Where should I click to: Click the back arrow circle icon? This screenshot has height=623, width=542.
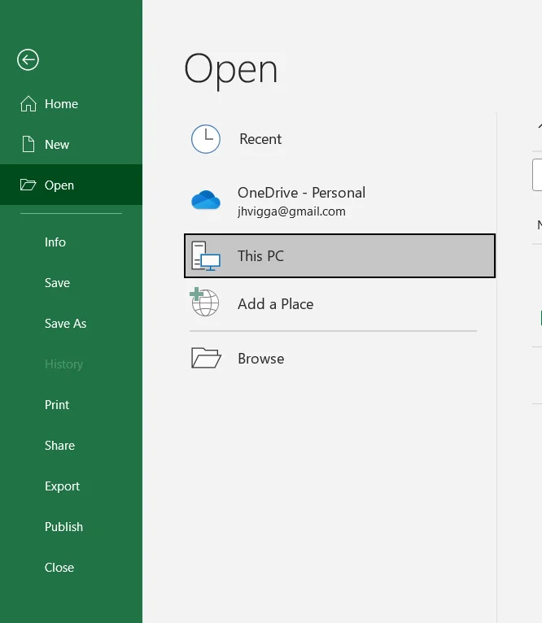[x=28, y=60]
